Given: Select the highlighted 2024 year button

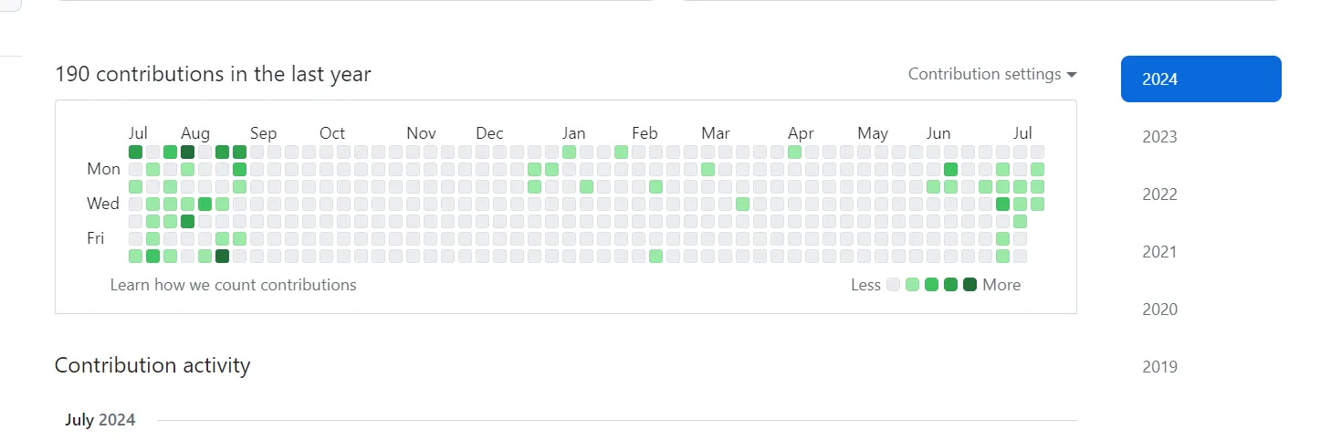Looking at the screenshot, I should tap(1200, 79).
